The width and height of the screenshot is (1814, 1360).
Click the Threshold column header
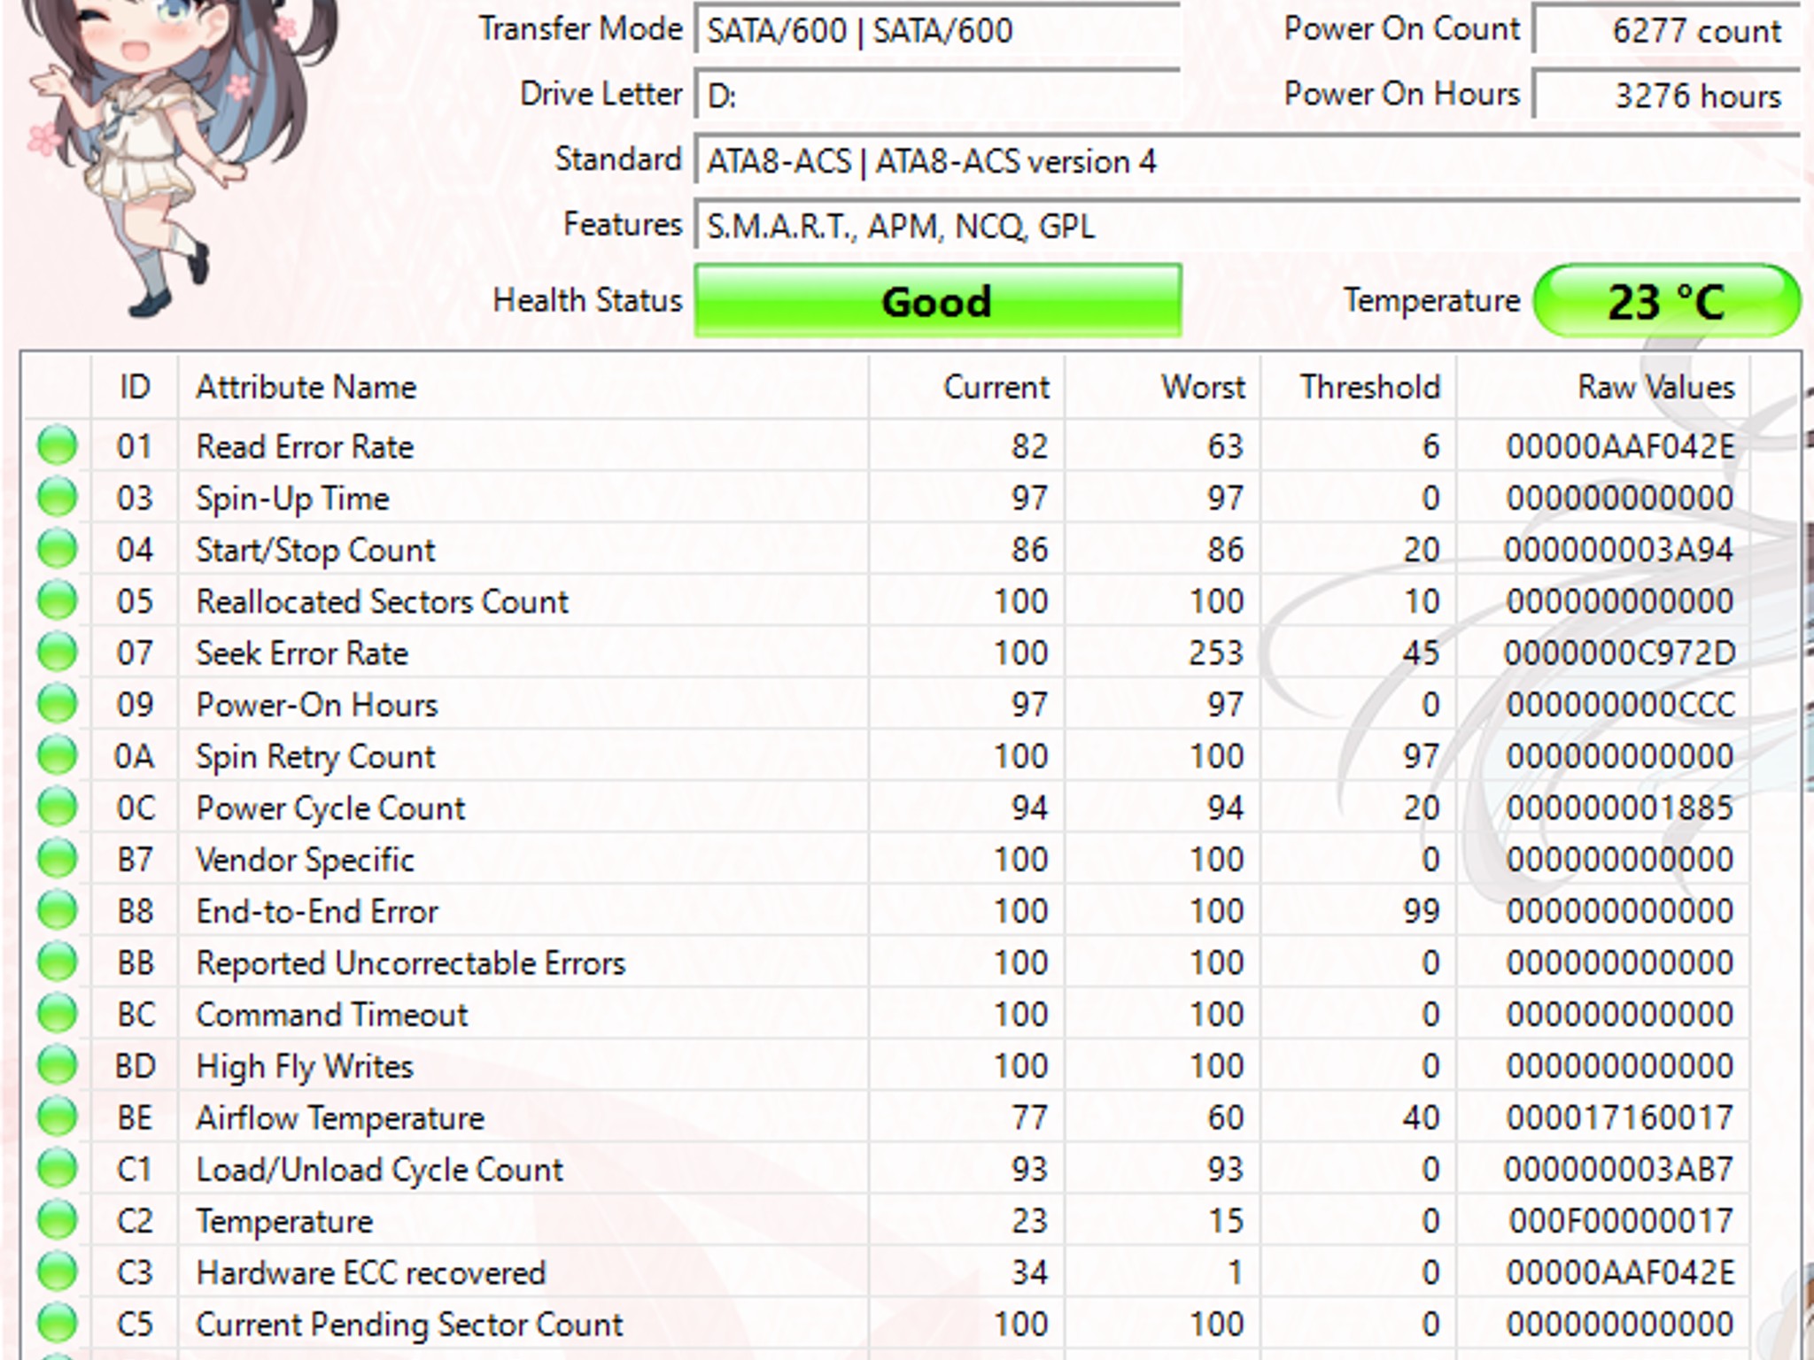click(1359, 387)
